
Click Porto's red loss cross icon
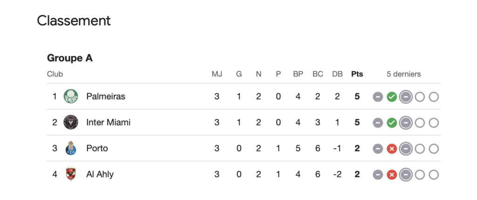392,149
